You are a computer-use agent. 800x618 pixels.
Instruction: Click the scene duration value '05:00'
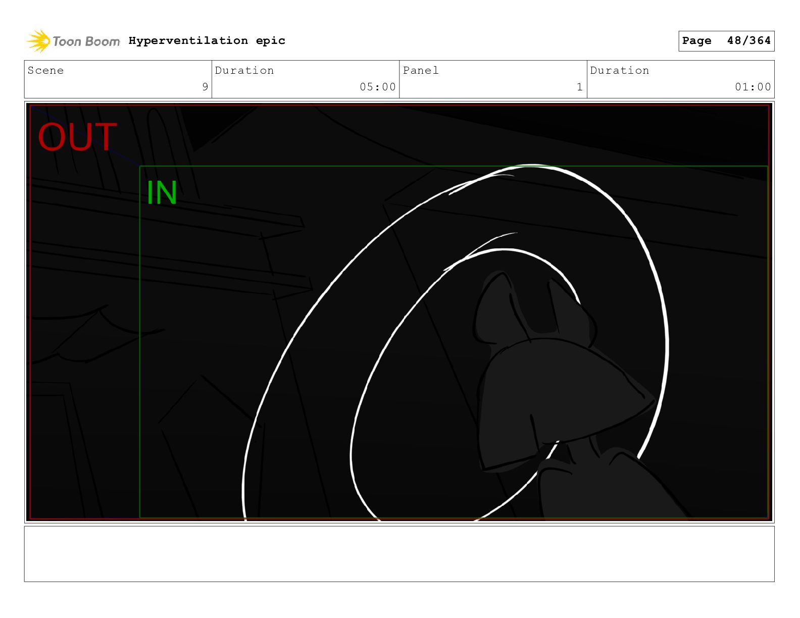pyautogui.click(x=378, y=87)
